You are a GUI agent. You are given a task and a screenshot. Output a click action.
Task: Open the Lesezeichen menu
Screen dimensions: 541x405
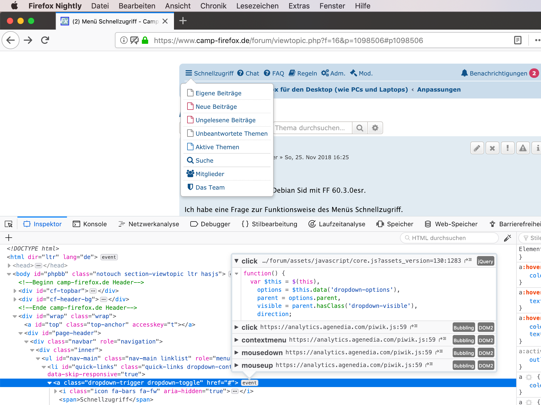pyautogui.click(x=257, y=6)
